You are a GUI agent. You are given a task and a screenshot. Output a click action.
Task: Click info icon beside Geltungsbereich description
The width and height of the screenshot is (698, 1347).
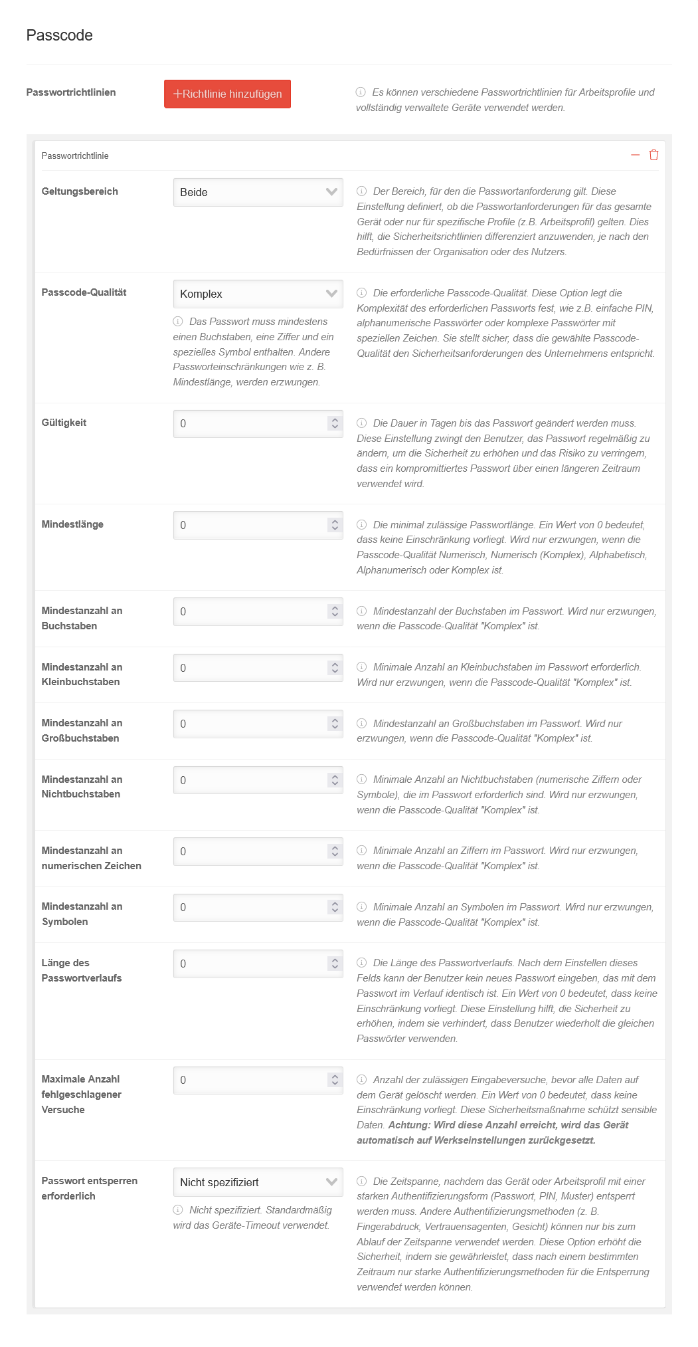362,191
